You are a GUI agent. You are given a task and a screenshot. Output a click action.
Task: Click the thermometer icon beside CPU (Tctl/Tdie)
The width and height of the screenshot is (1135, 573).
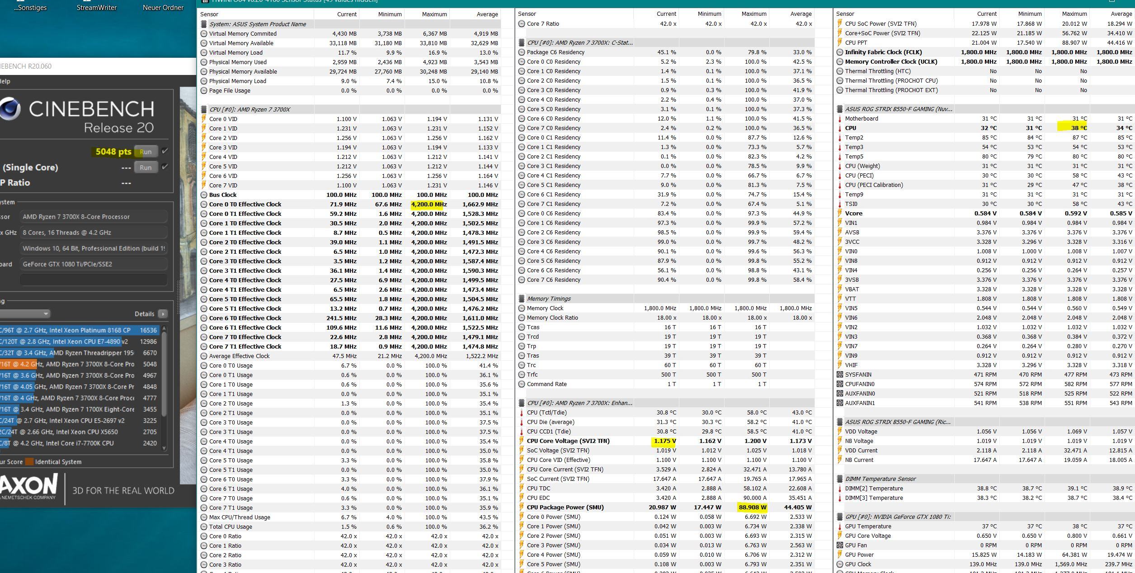522,412
